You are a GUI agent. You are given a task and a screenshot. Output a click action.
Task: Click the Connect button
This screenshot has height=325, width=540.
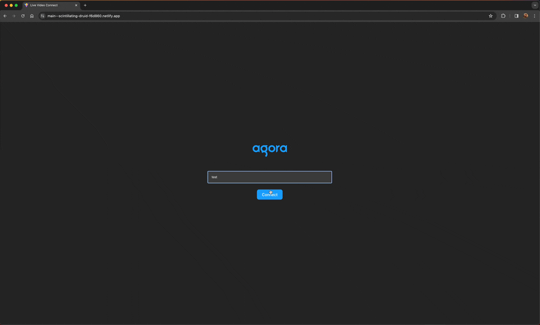(x=269, y=195)
